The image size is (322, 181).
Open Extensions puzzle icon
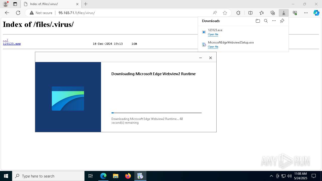pyautogui.click(x=238, y=13)
